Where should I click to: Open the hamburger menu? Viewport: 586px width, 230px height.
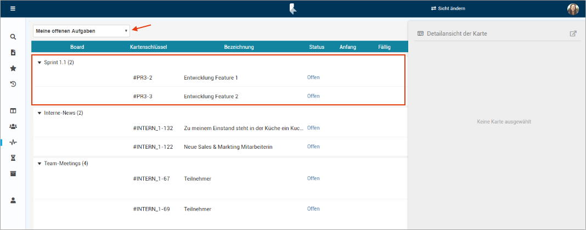[13, 9]
